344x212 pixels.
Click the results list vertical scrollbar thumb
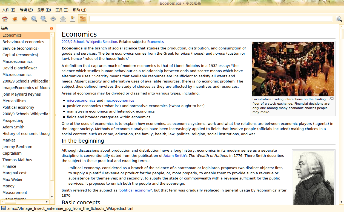click(x=52, y=109)
